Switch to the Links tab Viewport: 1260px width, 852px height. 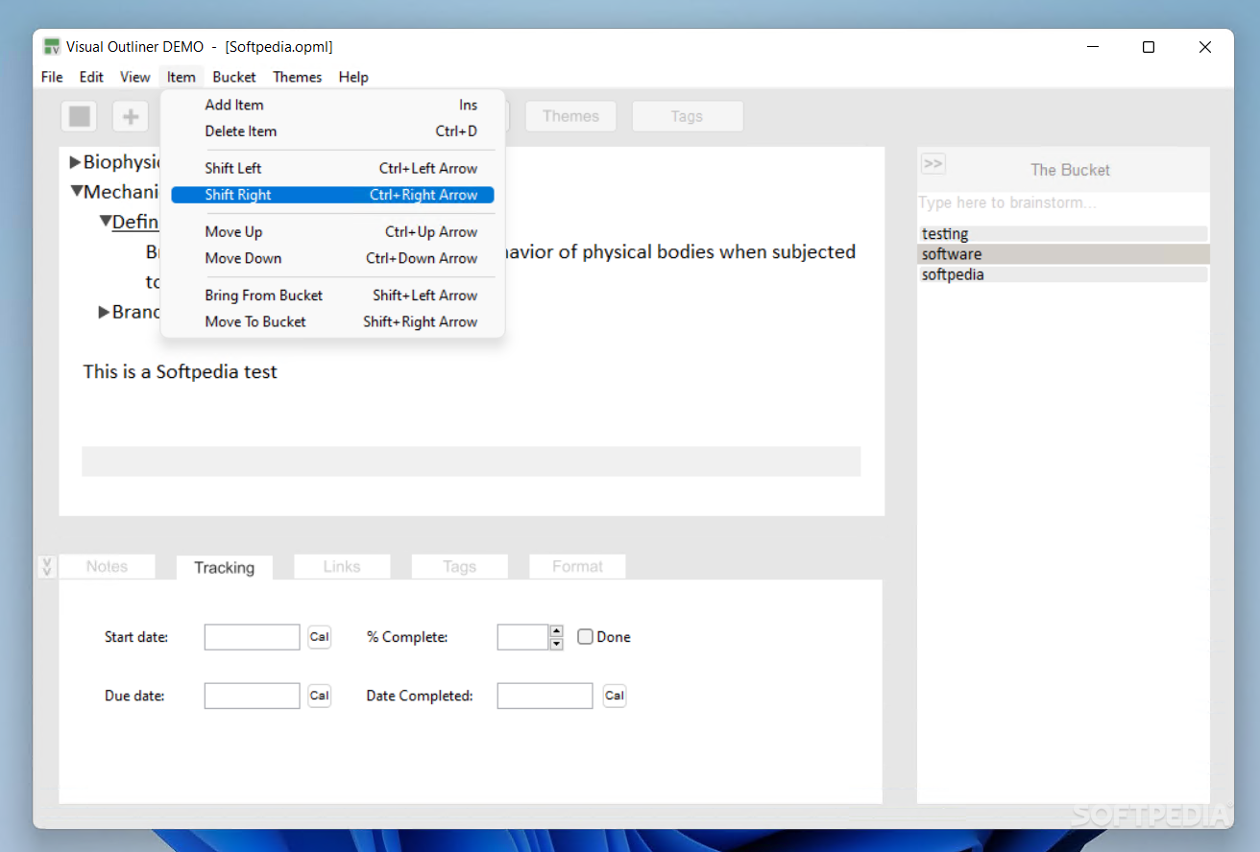[342, 566]
